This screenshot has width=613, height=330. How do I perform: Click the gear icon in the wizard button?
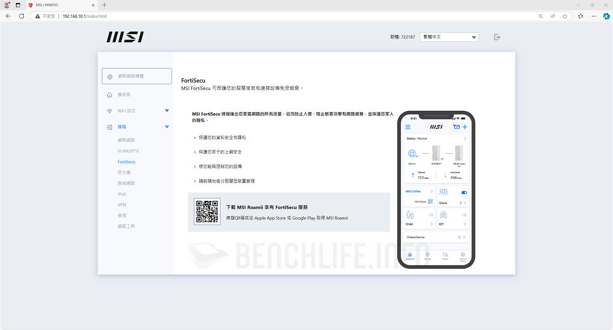tap(110, 77)
